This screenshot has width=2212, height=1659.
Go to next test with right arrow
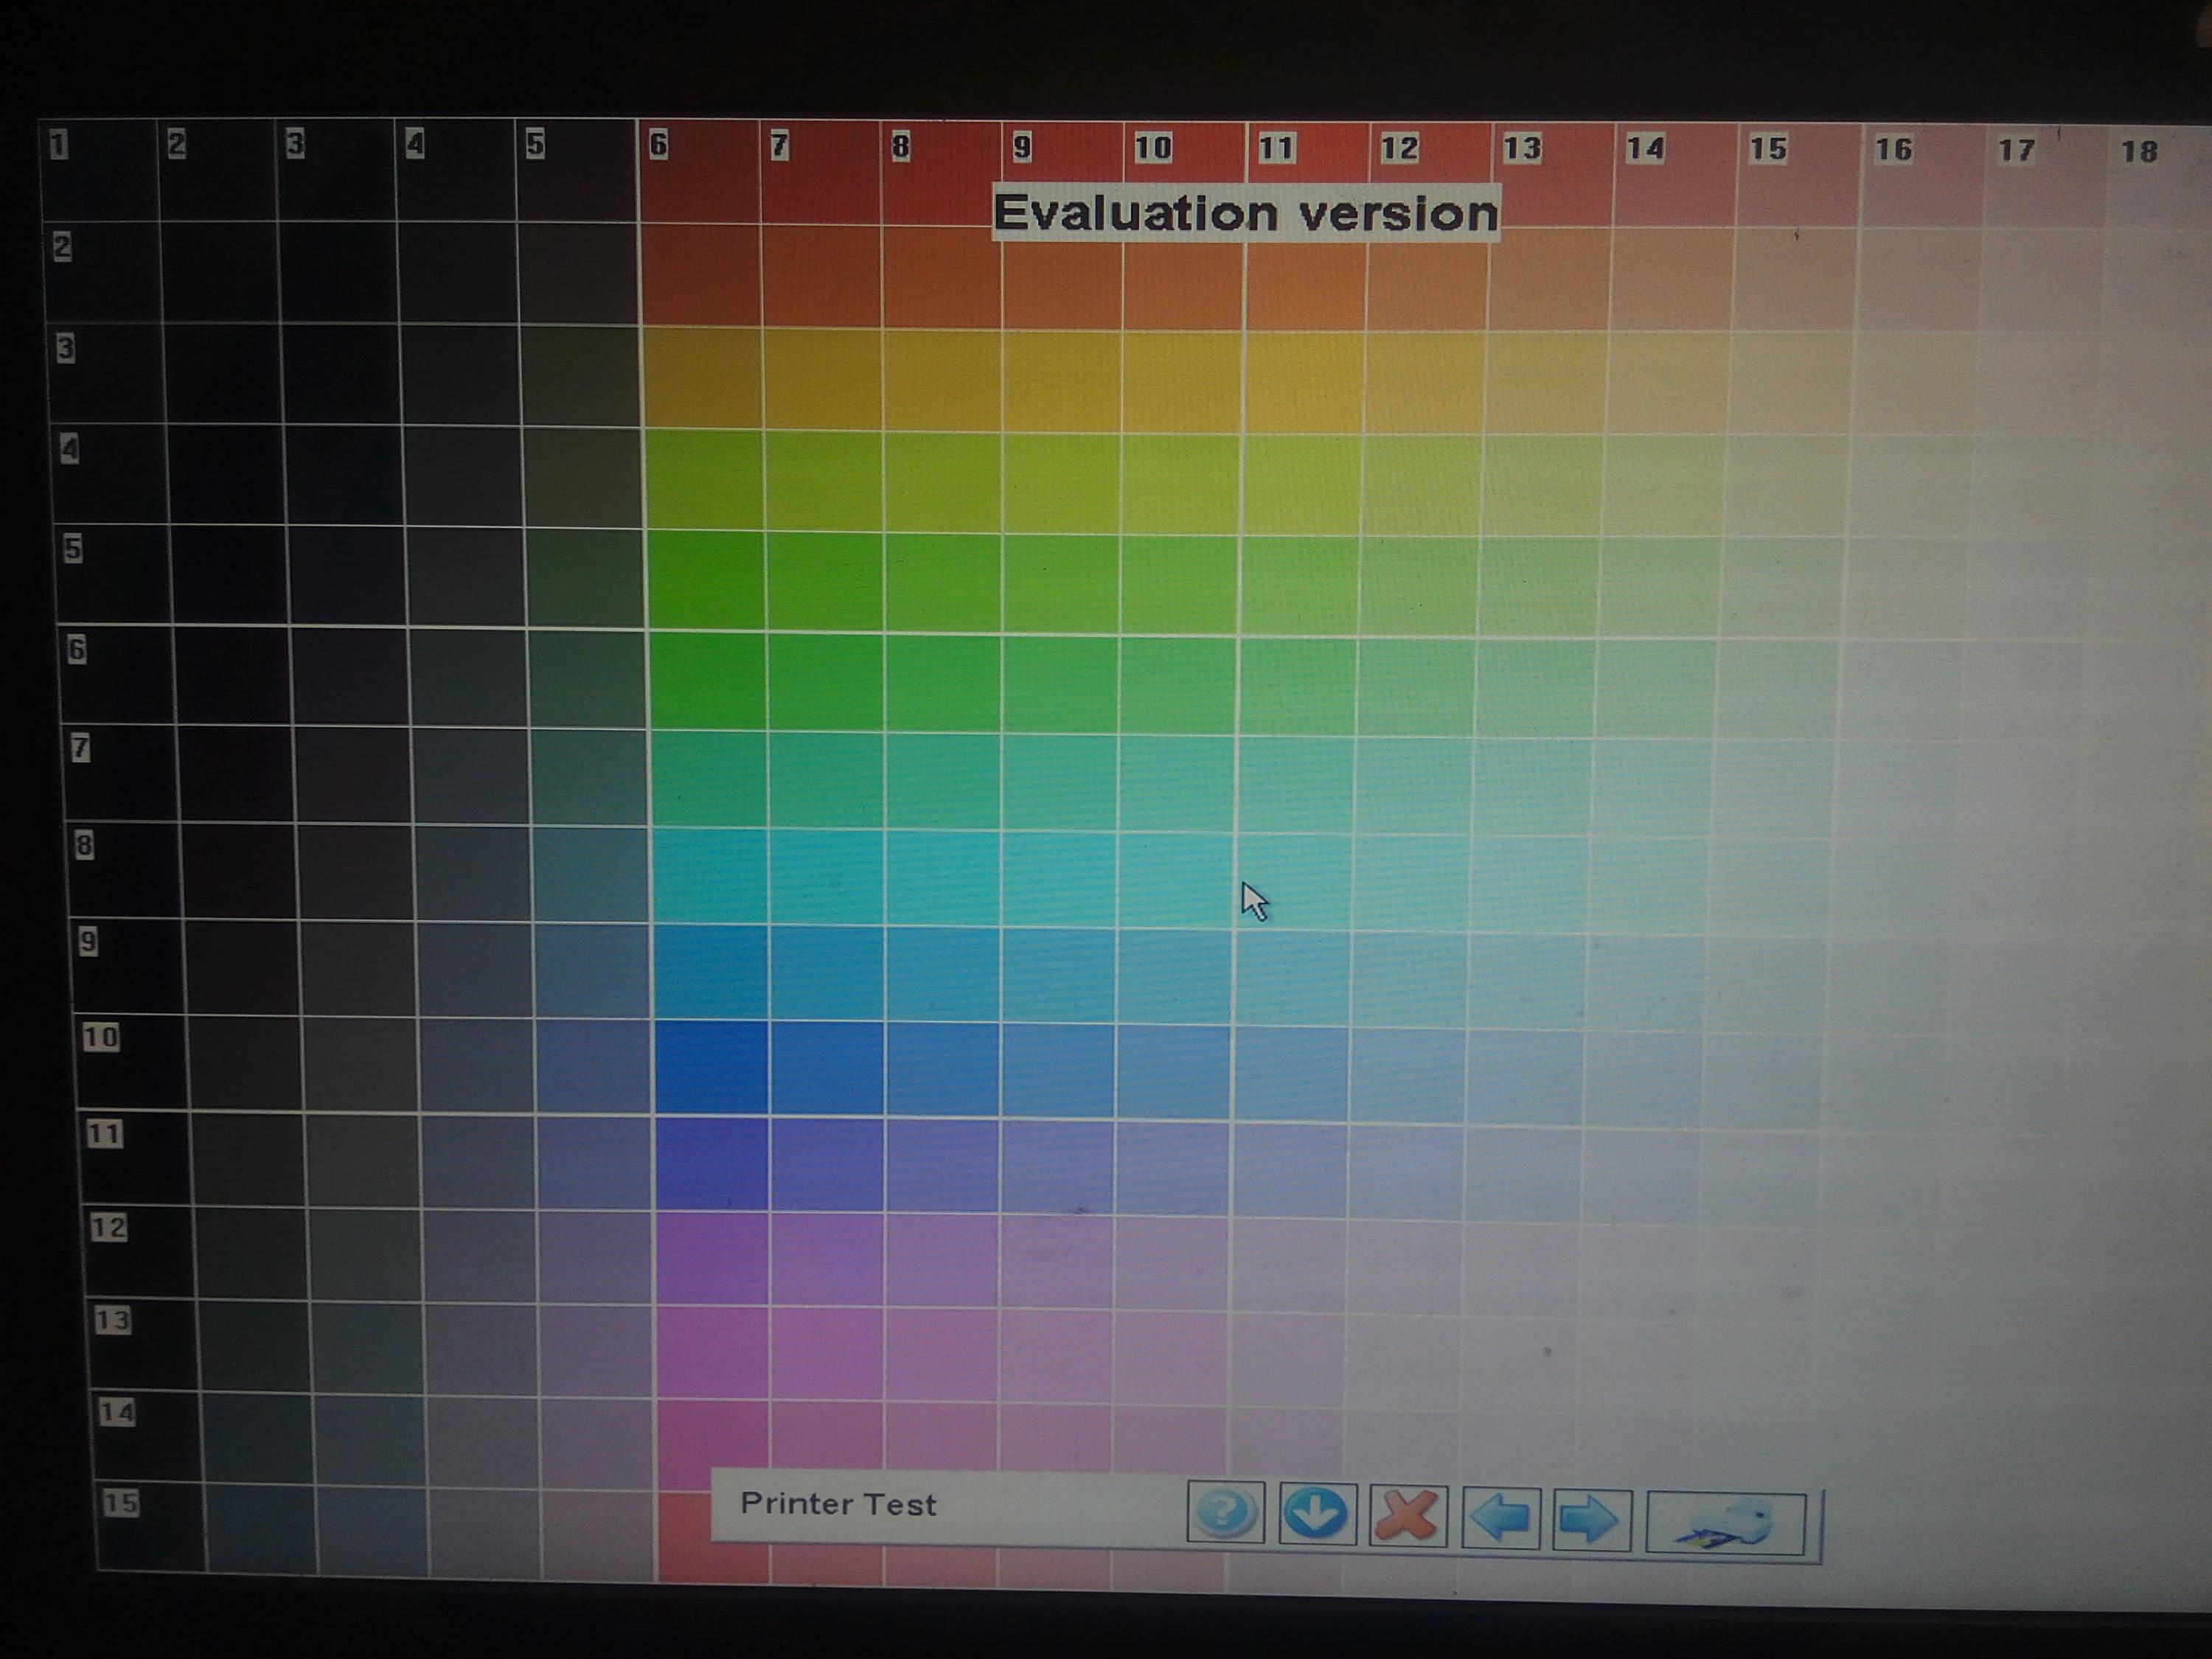click(x=1591, y=1520)
